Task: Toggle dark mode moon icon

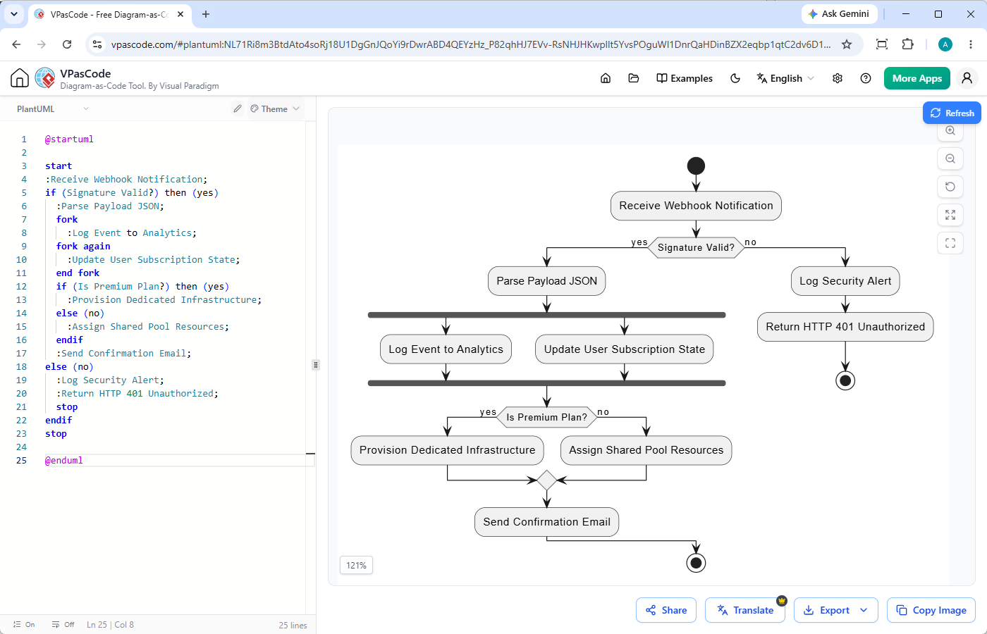Action: pyautogui.click(x=735, y=78)
